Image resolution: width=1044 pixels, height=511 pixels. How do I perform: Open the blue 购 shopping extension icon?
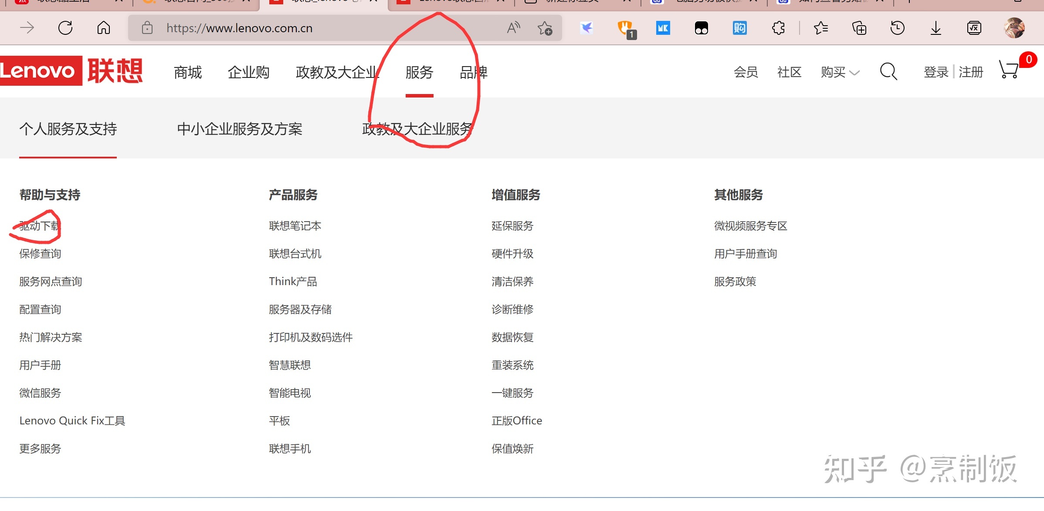(740, 28)
